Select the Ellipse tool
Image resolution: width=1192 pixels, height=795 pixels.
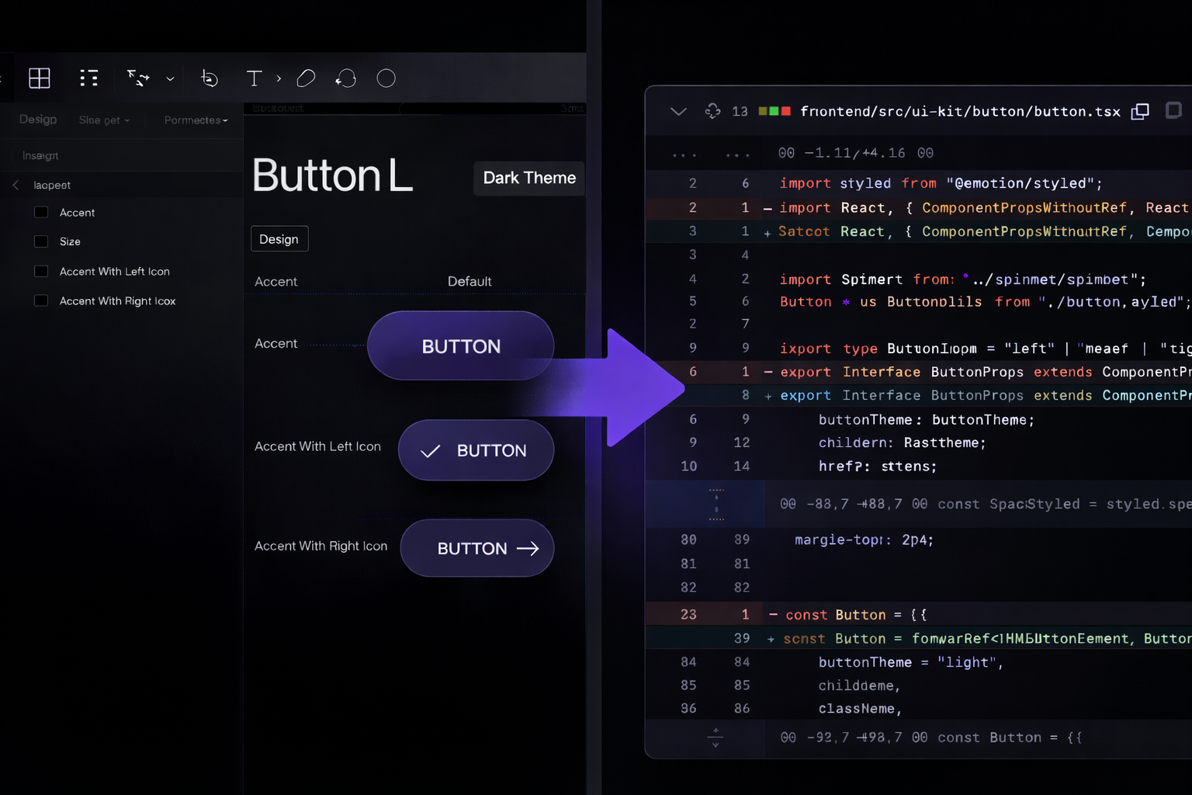[386, 78]
